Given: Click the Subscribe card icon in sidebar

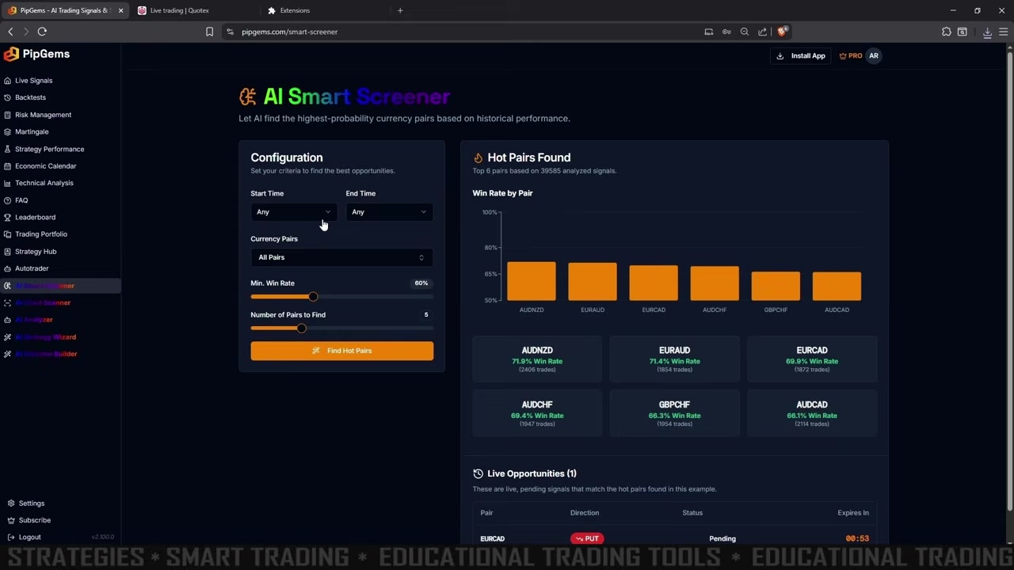Looking at the screenshot, I should 11,520.
